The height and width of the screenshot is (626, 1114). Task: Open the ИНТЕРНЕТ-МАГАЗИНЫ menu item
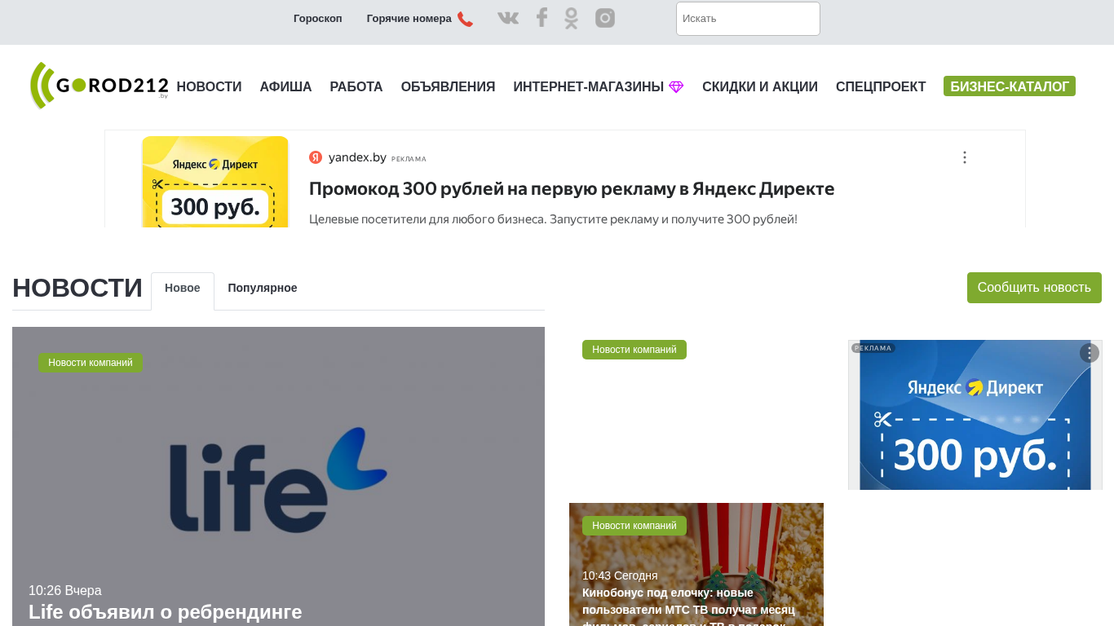[588, 87]
